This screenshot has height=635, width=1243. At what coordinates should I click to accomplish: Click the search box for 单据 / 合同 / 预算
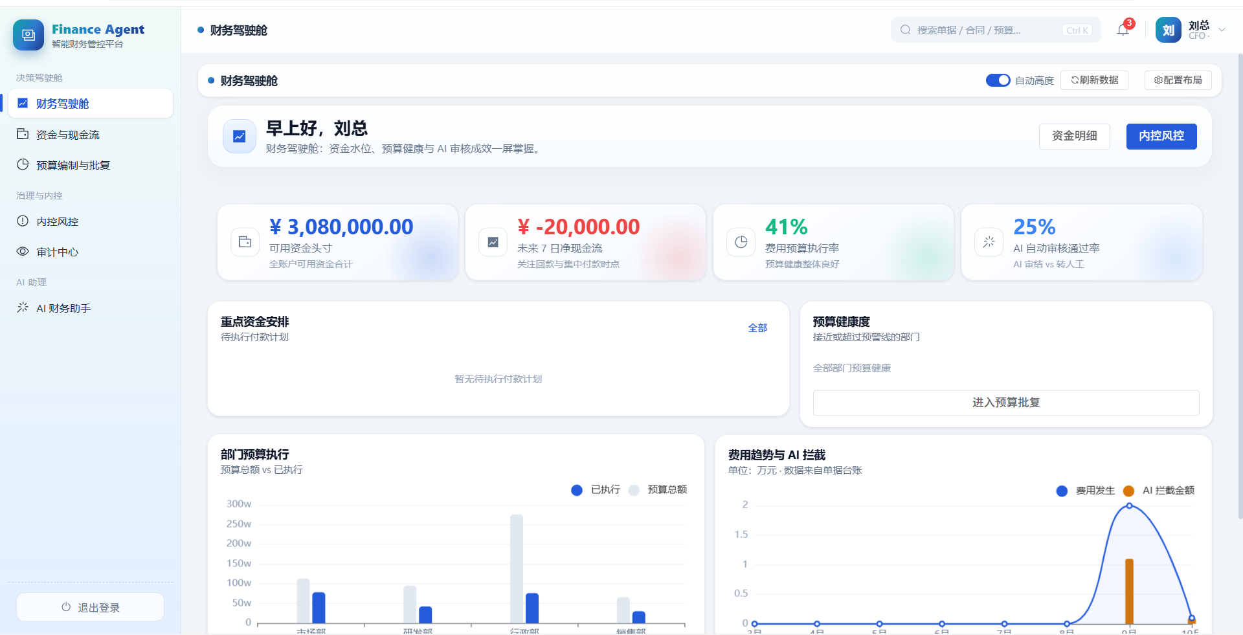pyautogui.click(x=996, y=30)
